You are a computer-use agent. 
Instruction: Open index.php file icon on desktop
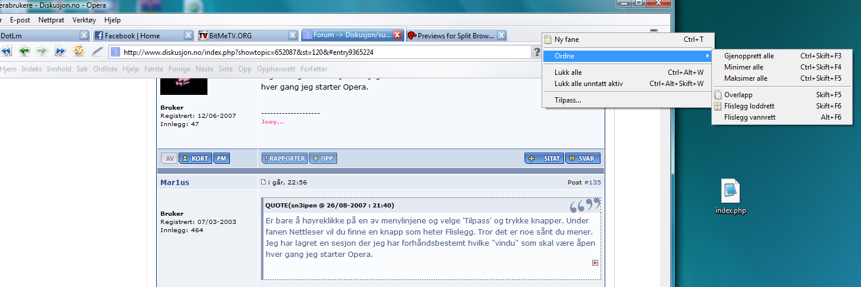731,197
